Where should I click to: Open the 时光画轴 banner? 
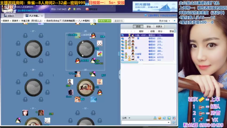(154, 7)
